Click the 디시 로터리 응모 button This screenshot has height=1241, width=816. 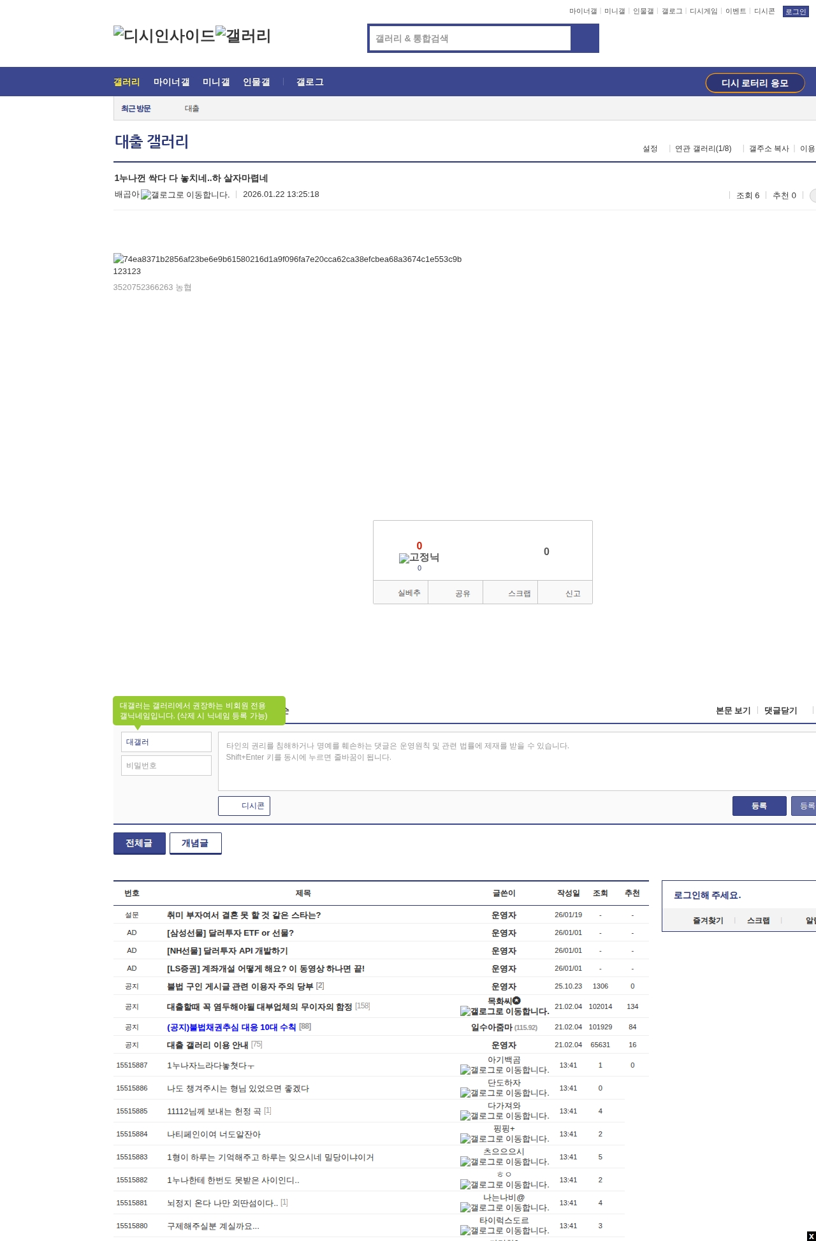coord(755,83)
